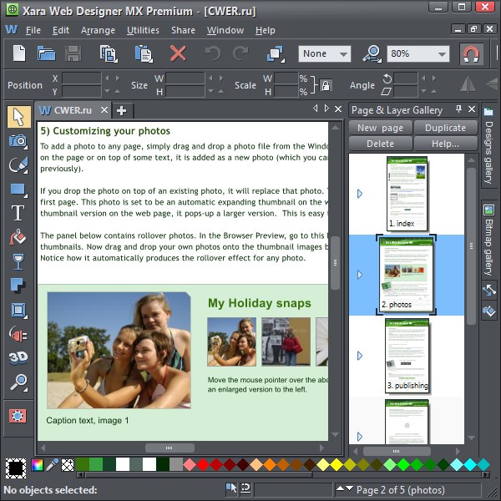Image resolution: width=501 pixels, height=501 pixels.
Task: Expand layers of the fourth page
Action: [360, 437]
